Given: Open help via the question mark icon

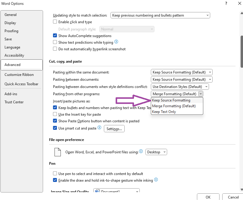Looking at the screenshot, I should click(x=226, y=3).
